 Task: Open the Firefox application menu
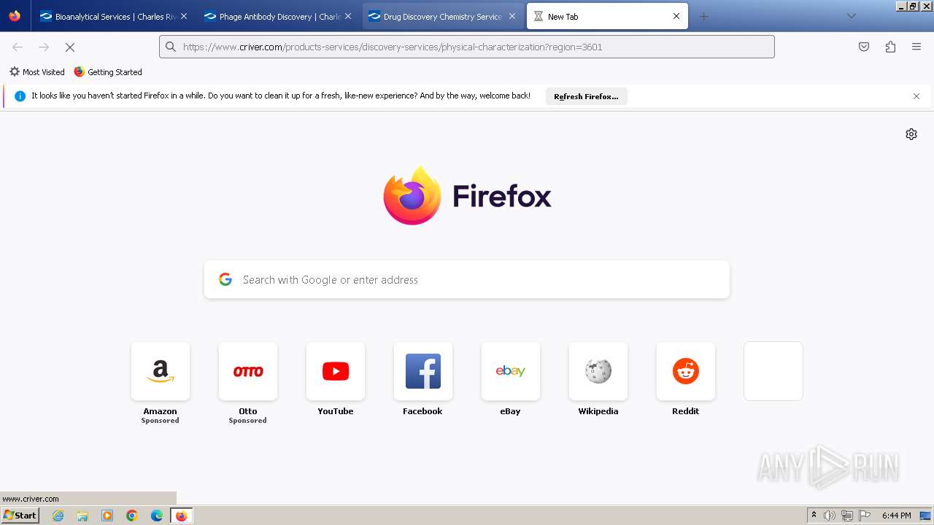[x=916, y=47]
